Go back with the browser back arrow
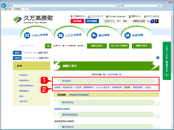The width and height of the screenshot is (174, 130). pos(4,6)
